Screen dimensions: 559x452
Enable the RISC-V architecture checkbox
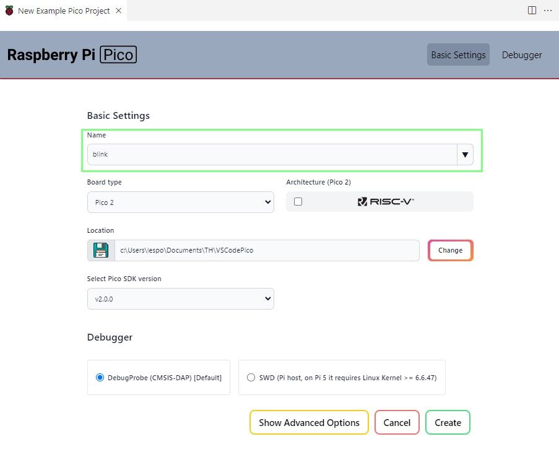[x=298, y=201]
